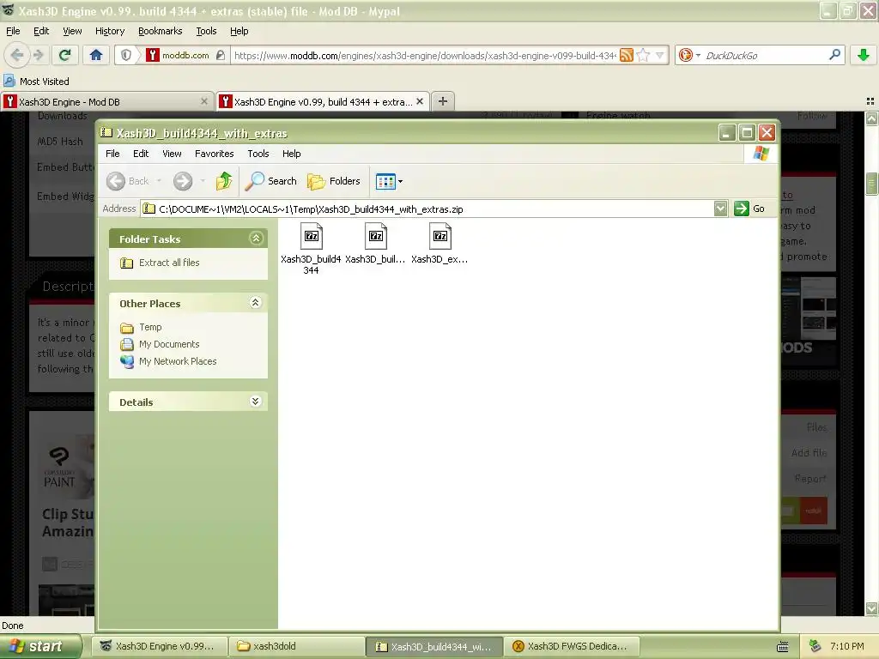Image resolution: width=879 pixels, height=659 pixels.
Task: Open a new browser tab
Action: (x=443, y=101)
